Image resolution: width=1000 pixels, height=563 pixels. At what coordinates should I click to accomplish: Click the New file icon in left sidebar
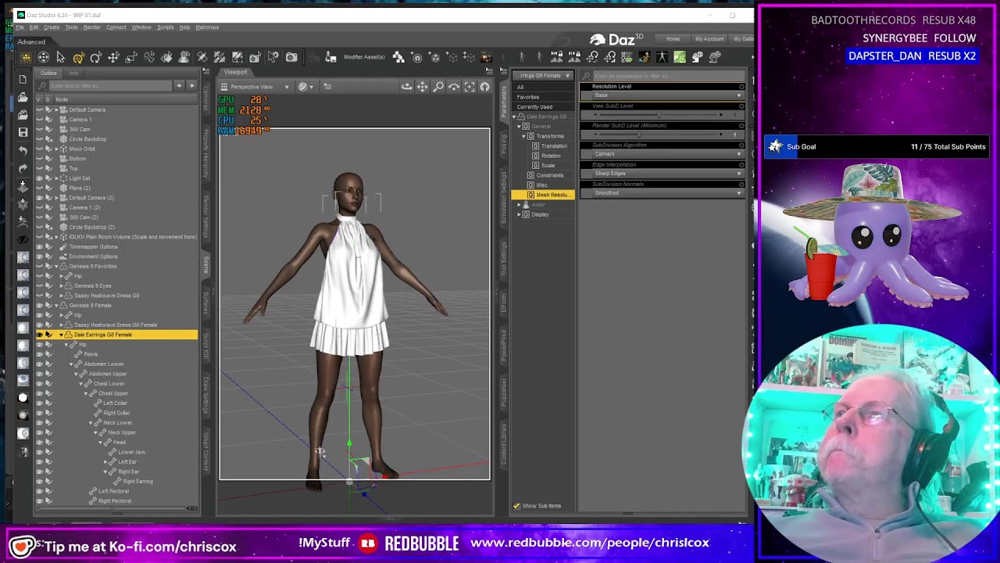(x=23, y=79)
